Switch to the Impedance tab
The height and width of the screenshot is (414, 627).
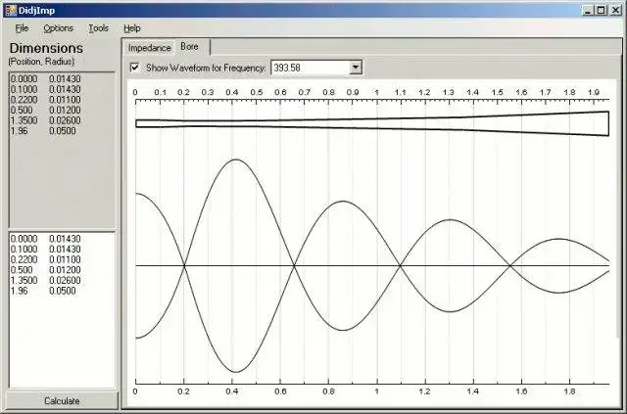coord(149,48)
